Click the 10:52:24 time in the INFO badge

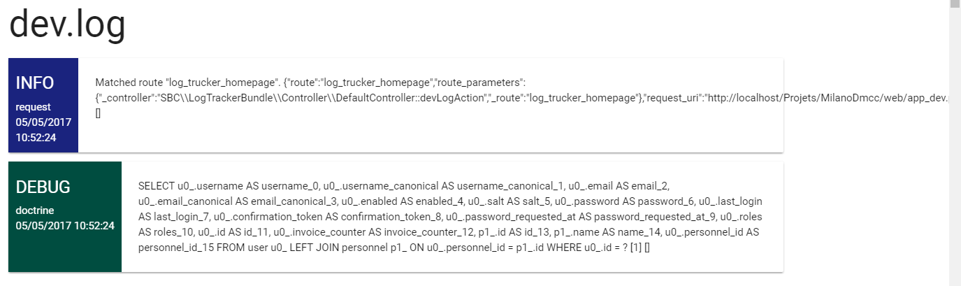pyautogui.click(x=36, y=138)
